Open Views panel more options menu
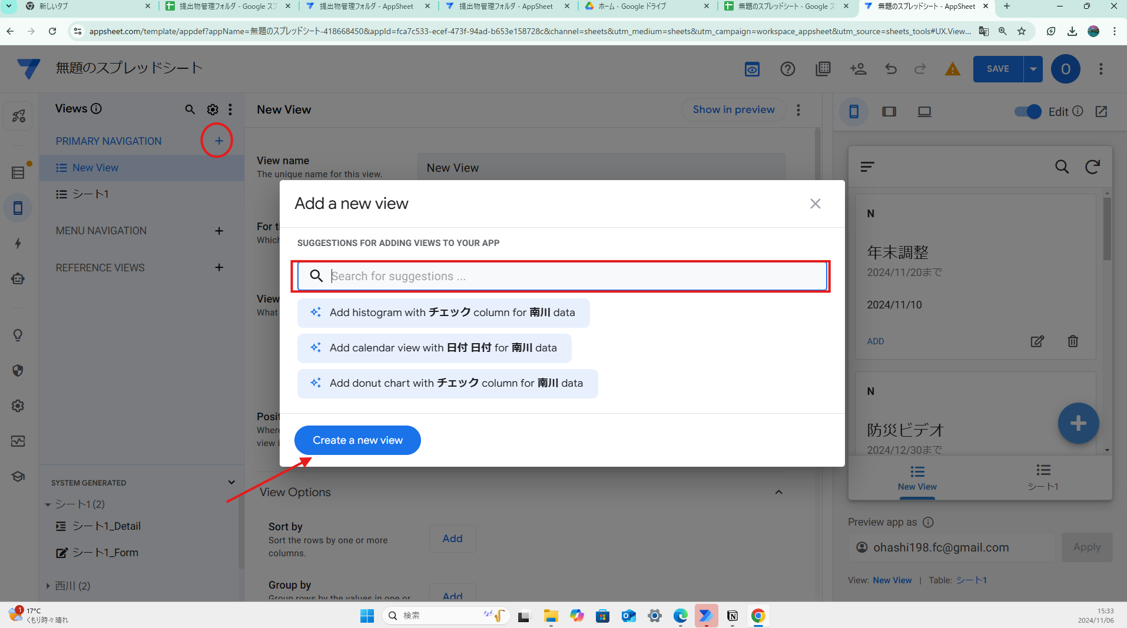 230,109
